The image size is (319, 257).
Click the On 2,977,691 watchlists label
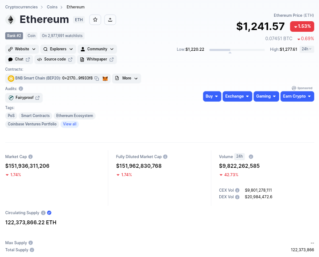coord(62,36)
